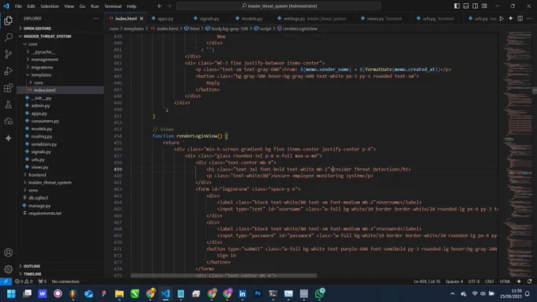
Task: Open WhatsApp from the taskbar
Action: coord(320,293)
